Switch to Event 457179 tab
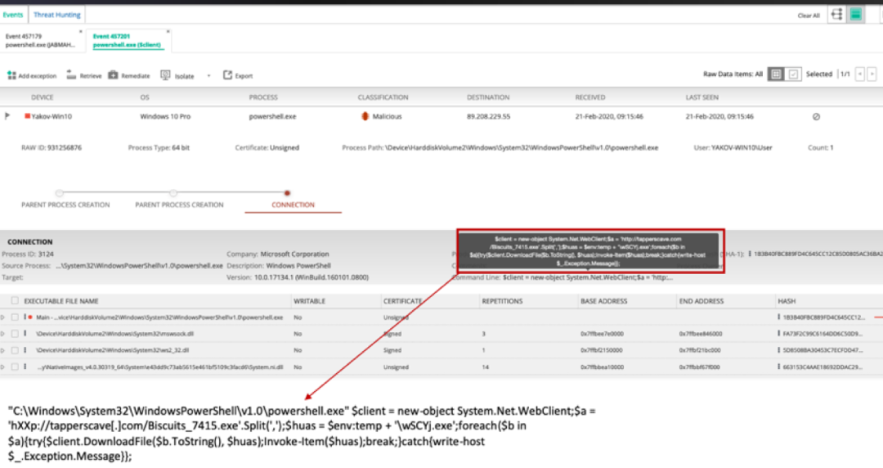Image resolution: width=883 pixels, height=468 pixels. pyautogui.click(x=41, y=41)
